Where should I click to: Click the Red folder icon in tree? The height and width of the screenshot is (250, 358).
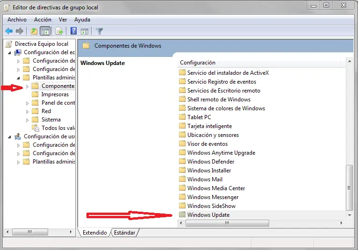coord(35,111)
